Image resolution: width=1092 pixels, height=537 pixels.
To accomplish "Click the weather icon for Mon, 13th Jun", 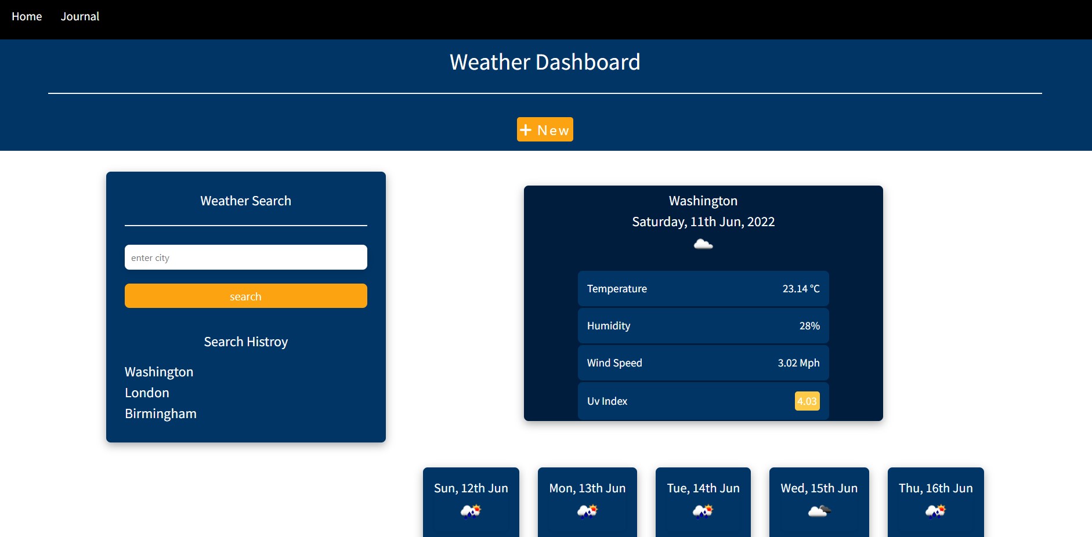I will [587, 511].
